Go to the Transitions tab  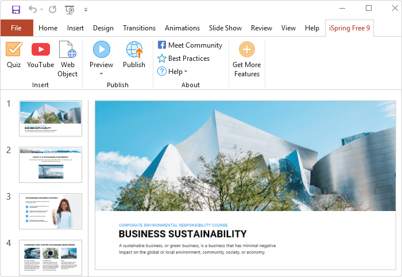point(139,28)
